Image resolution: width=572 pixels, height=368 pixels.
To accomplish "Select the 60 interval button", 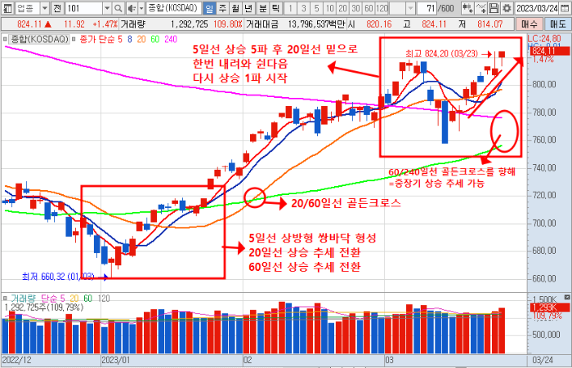I will click(x=369, y=8).
